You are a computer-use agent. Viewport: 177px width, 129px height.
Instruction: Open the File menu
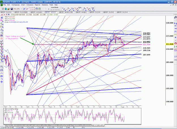coord(5,5)
